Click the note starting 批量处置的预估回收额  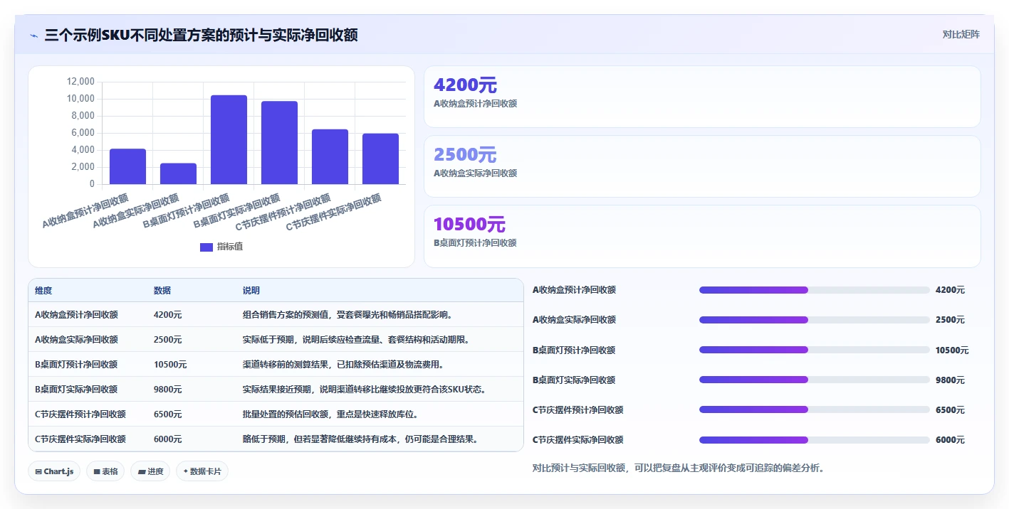coord(331,414)
